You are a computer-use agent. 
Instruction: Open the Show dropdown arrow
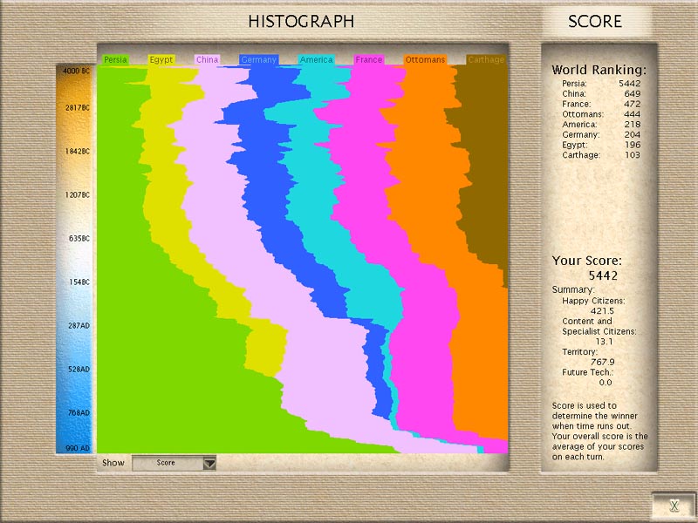point(209,464)
